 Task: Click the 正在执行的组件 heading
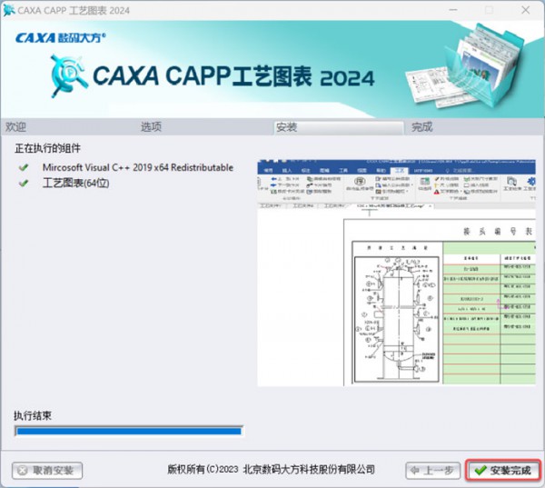click(x=47, y=148)
